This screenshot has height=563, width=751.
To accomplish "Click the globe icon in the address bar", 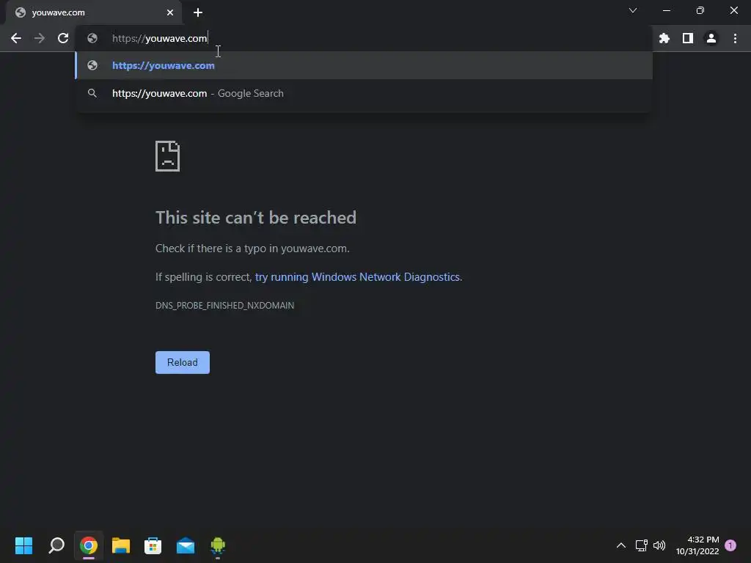I will pyautogui.click(x=92, y=38).
